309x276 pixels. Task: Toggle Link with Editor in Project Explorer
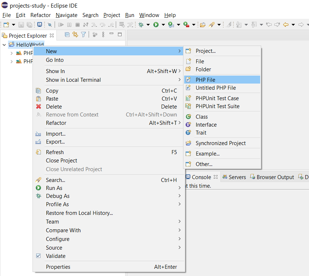pyautogui.click(x=75, y=34)
